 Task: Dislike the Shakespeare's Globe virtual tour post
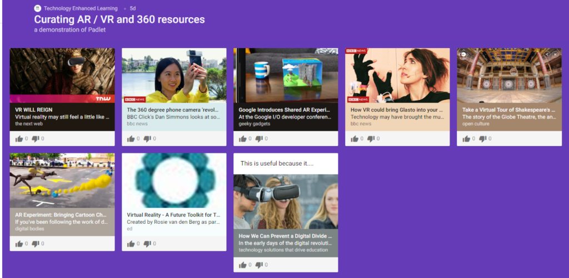483,139
